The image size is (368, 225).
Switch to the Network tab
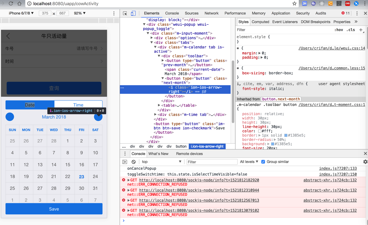[211, 13]
